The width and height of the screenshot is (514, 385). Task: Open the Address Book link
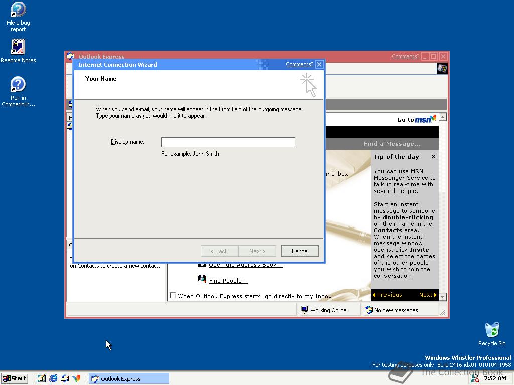245,265
